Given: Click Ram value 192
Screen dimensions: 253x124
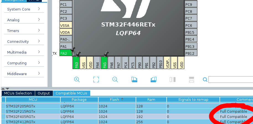Looking at the screenshot, I should [140, 117].
